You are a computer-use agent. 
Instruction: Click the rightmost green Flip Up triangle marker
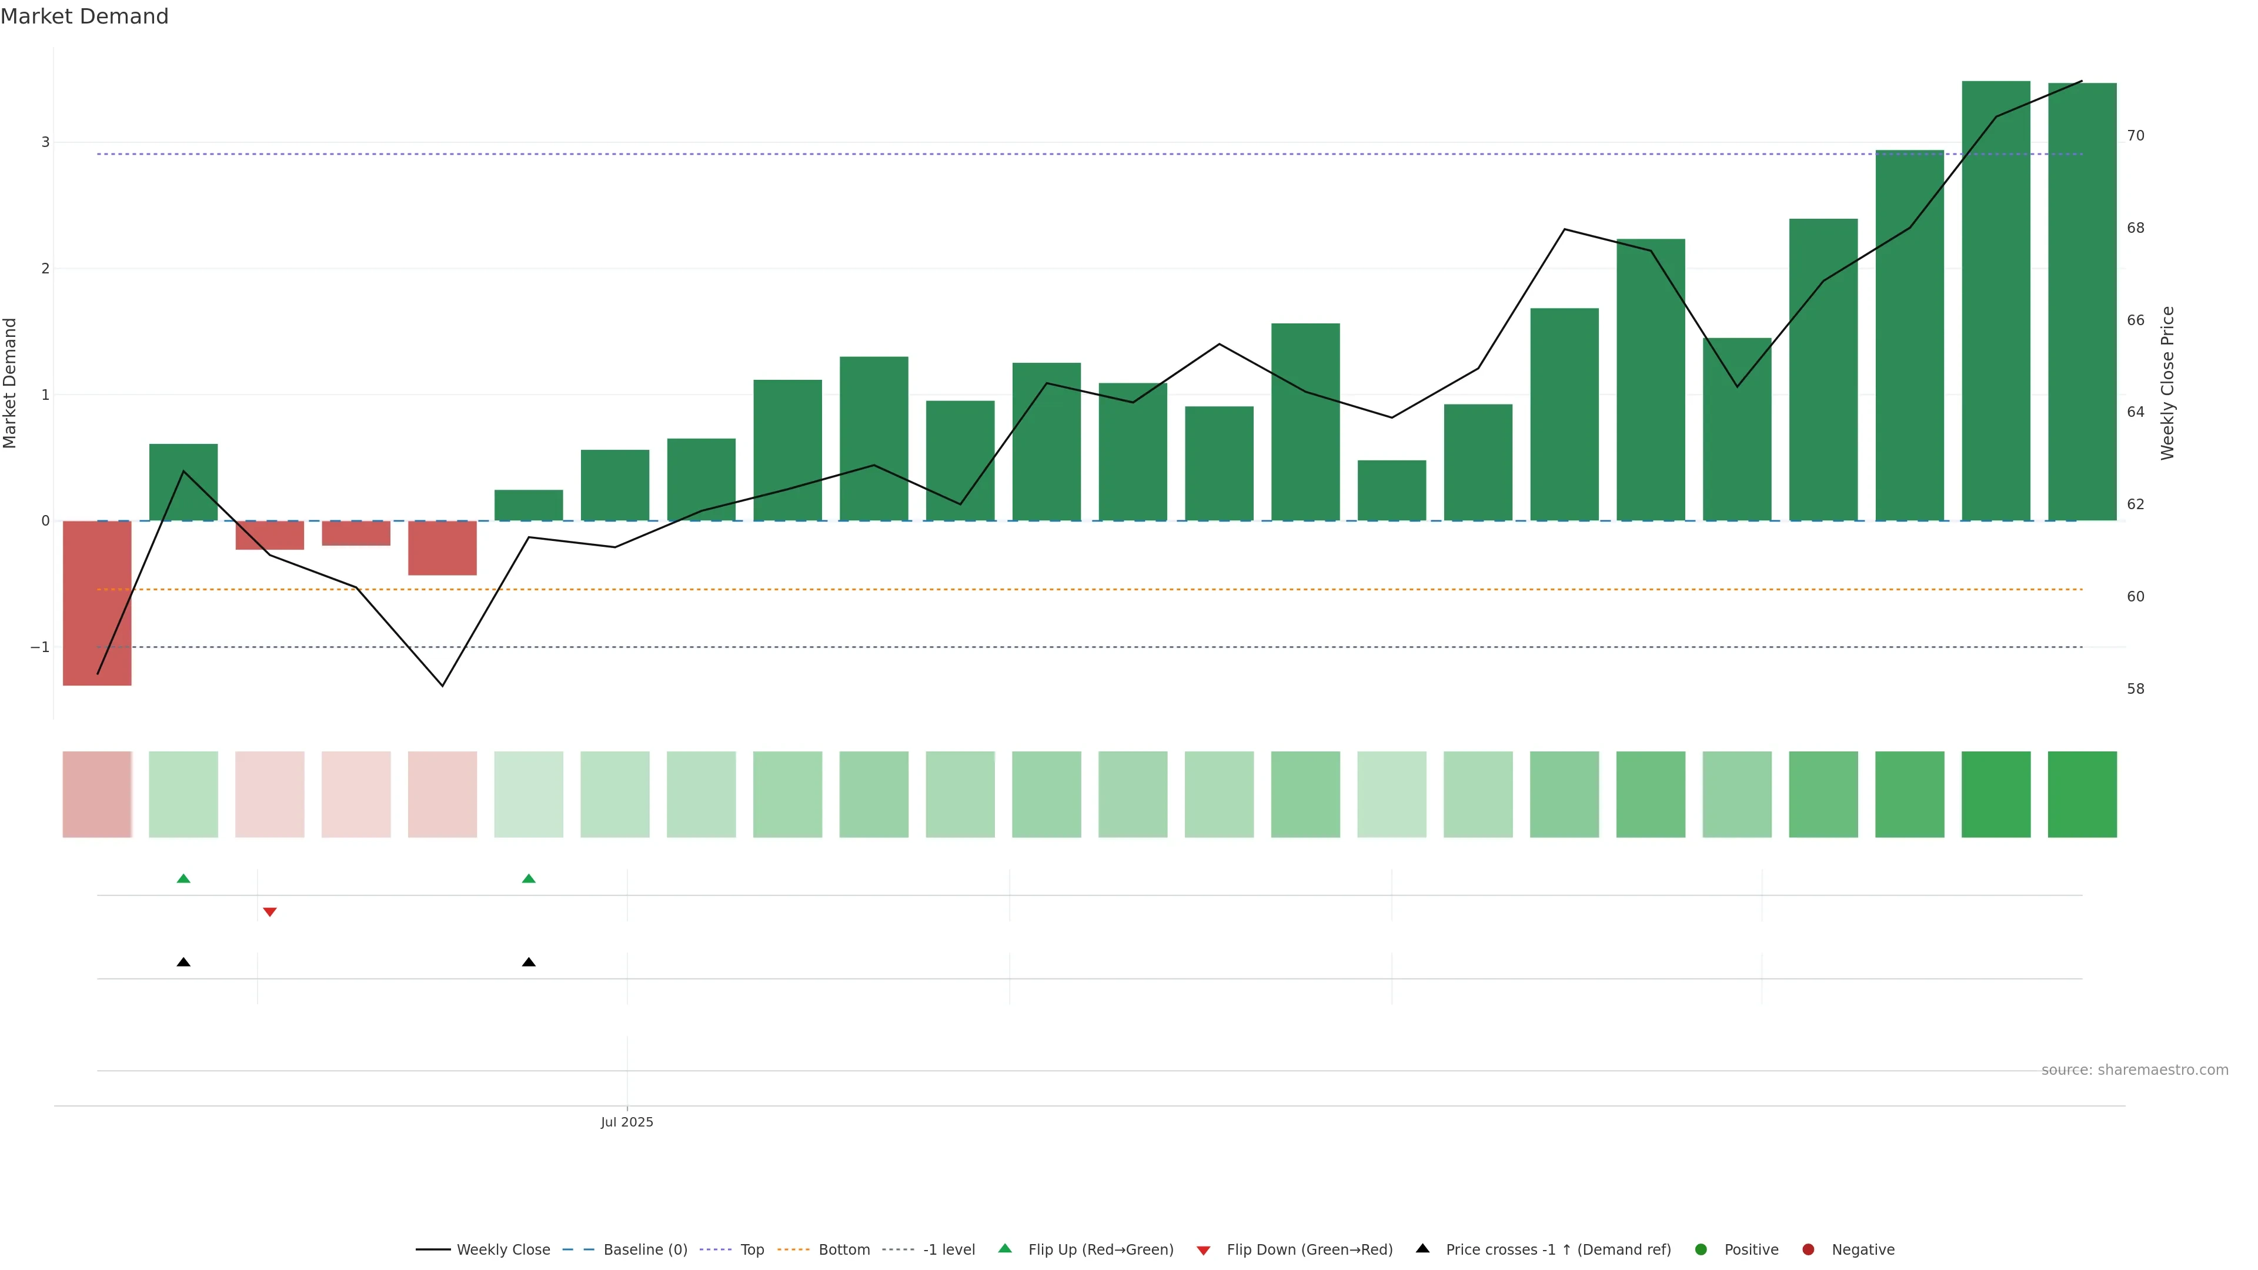[529, 879]
